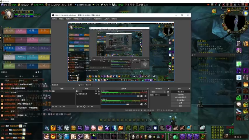Open the 场景集合(S) menu in OBS

pyautogui.click(x=98, y=19)
